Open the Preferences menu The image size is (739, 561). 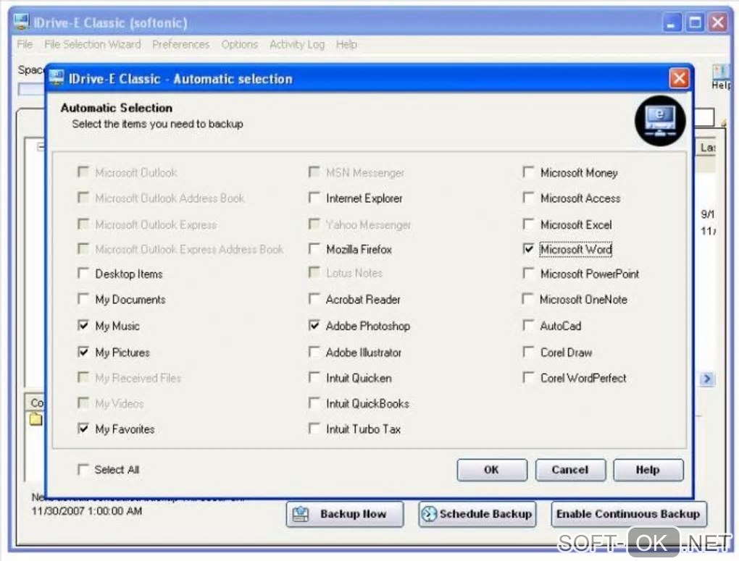[x=180, y=44]
